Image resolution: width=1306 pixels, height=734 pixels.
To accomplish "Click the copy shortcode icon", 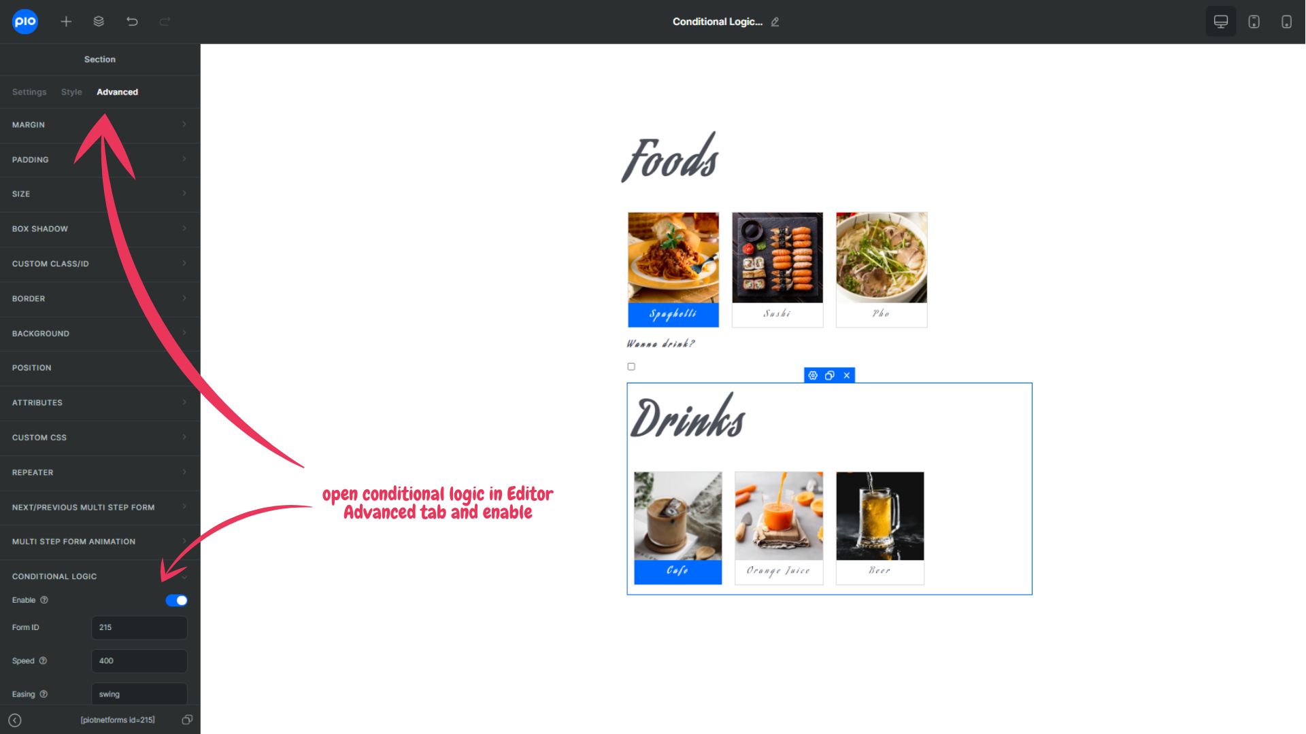I will click(186, 720).
